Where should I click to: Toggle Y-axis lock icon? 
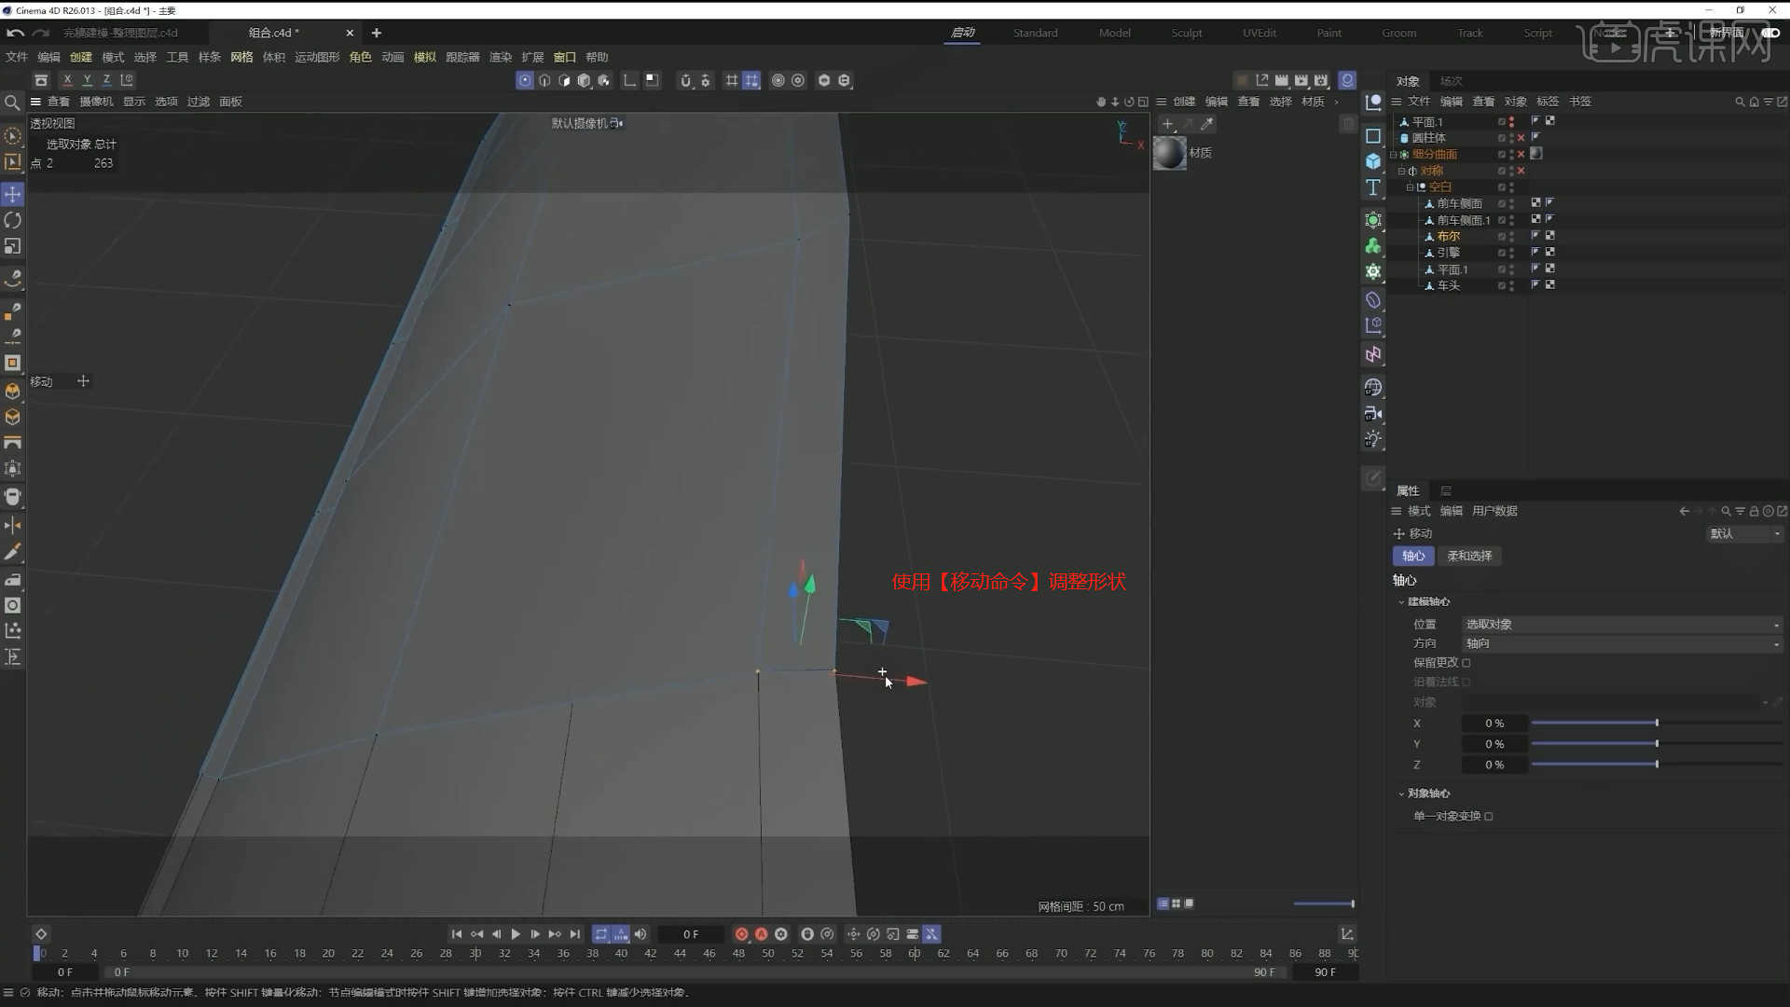(x=87, y=80)
